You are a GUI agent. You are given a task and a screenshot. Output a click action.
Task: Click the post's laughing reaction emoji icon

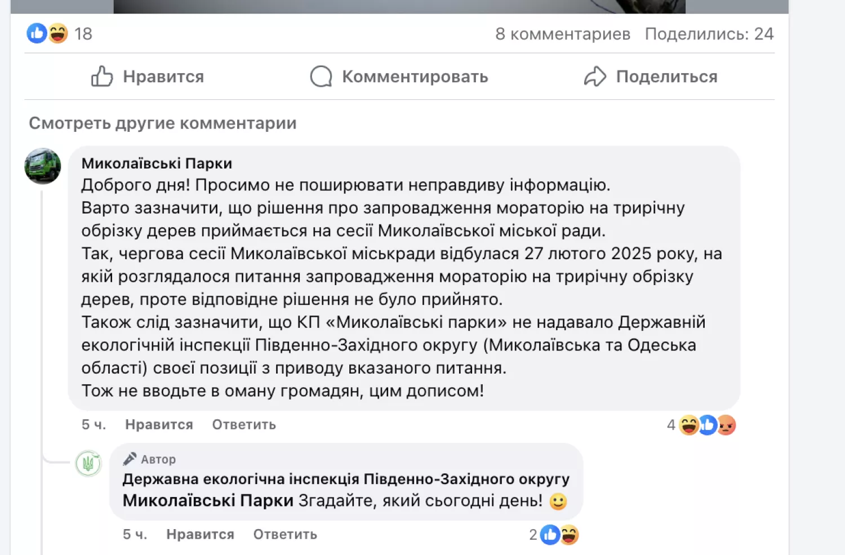click(57, 34)
